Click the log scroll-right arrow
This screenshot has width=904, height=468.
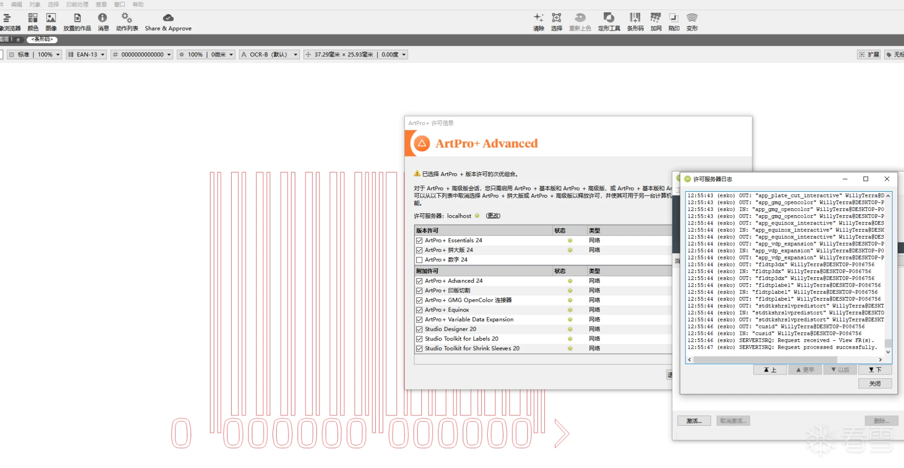point(880,359)
